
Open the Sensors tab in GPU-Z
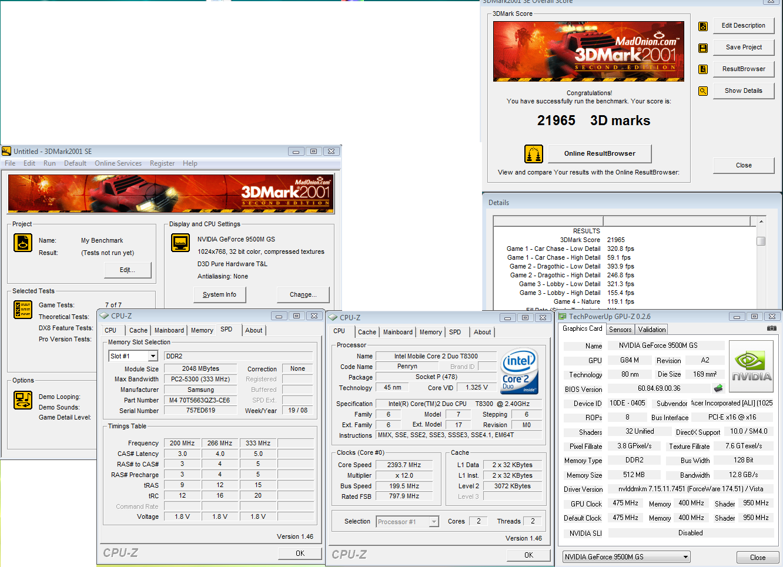620,330
